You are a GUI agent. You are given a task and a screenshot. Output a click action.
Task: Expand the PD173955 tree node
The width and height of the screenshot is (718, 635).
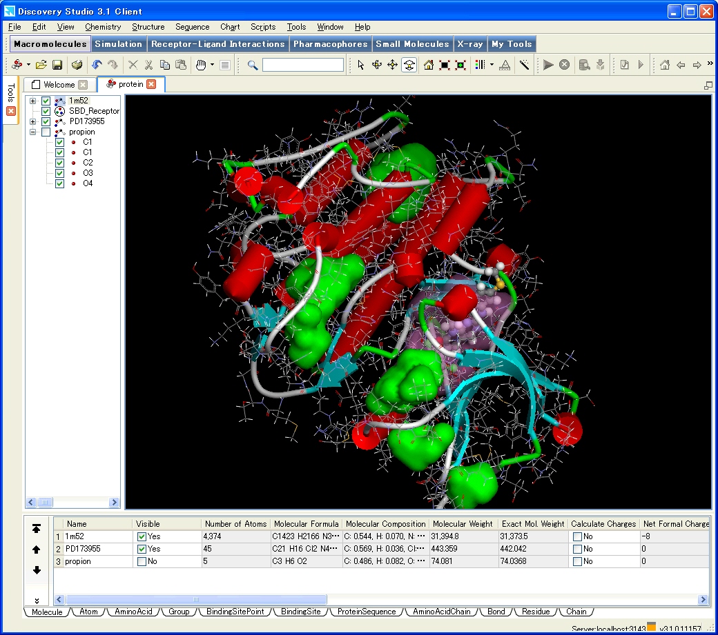pyautogui.click(x=32, y=121)
